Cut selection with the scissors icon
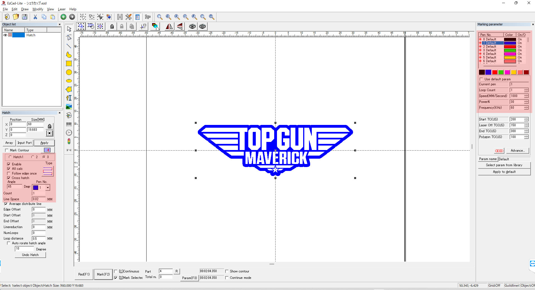 [35, 17]
